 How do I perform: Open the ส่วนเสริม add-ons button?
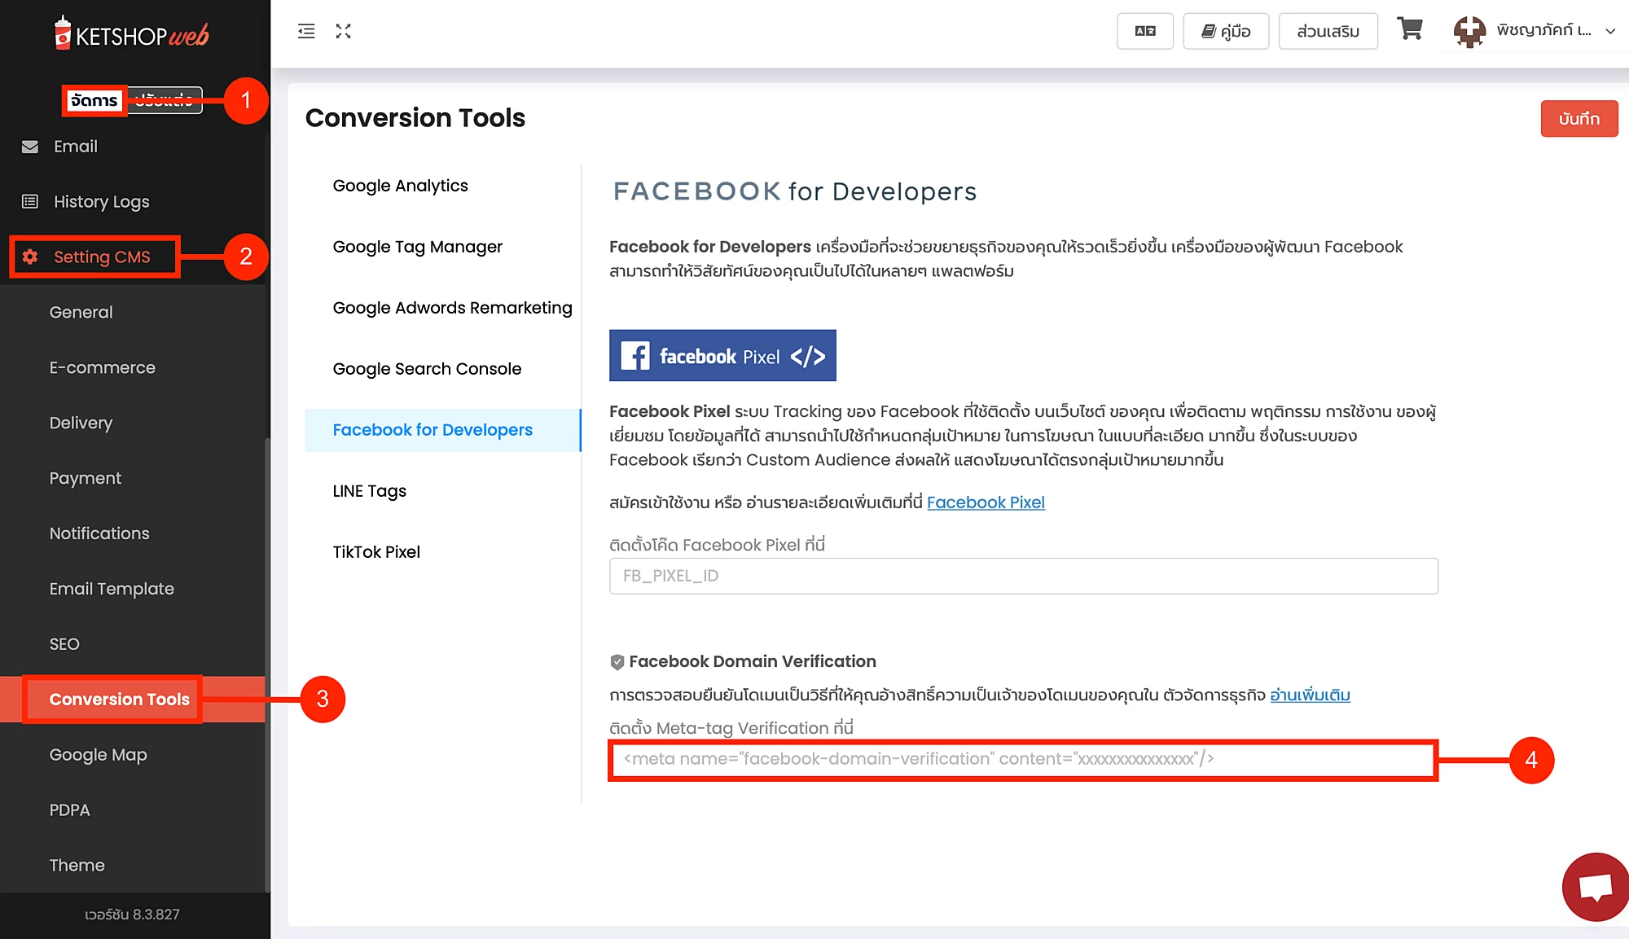coord(1328,31)
